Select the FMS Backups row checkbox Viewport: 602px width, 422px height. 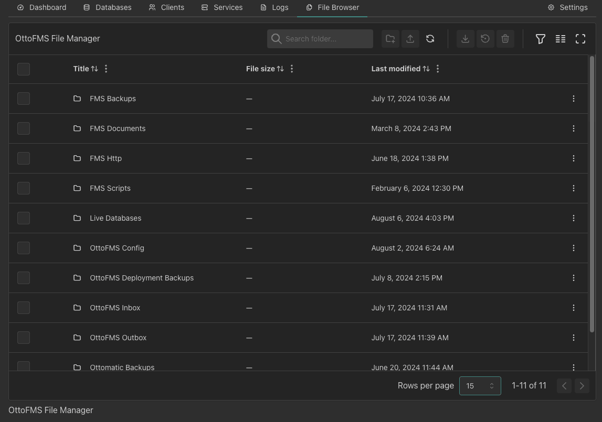click(24, 99)
